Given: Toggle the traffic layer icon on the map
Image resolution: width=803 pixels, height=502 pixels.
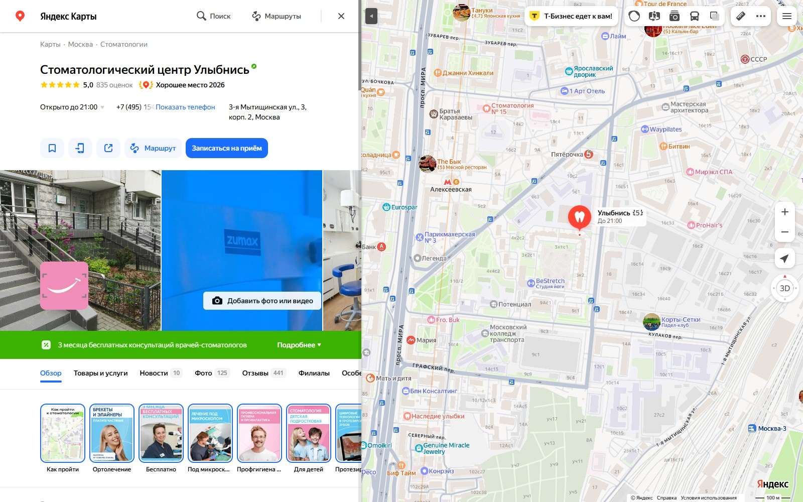Looking at the screenshot, I should tap(634, 16).
